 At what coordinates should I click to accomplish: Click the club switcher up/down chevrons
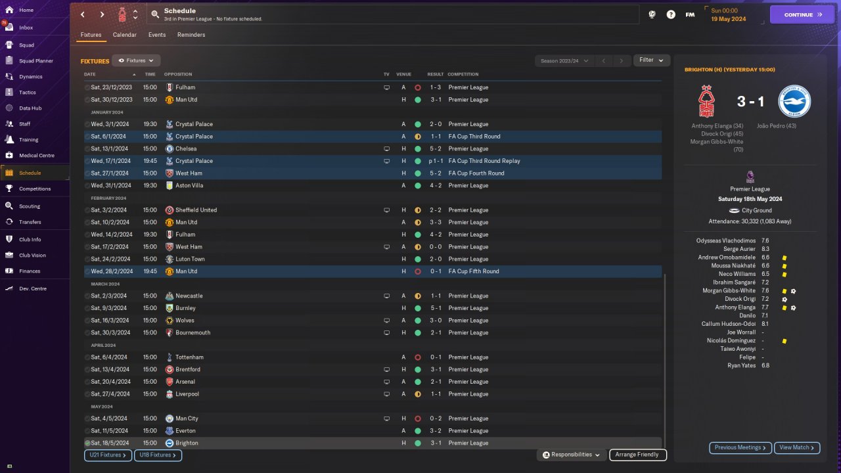coord(135,14)
